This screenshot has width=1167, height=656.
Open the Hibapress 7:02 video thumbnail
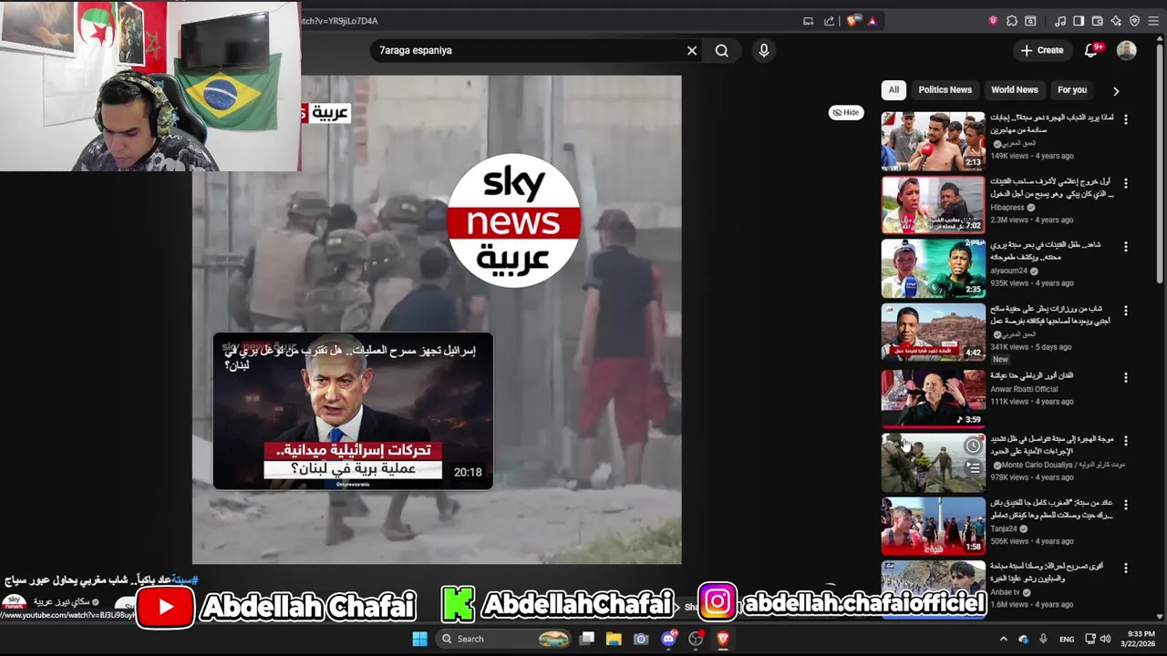pos(933,205)
